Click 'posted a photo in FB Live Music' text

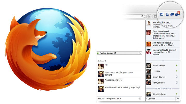click(163, 44)
